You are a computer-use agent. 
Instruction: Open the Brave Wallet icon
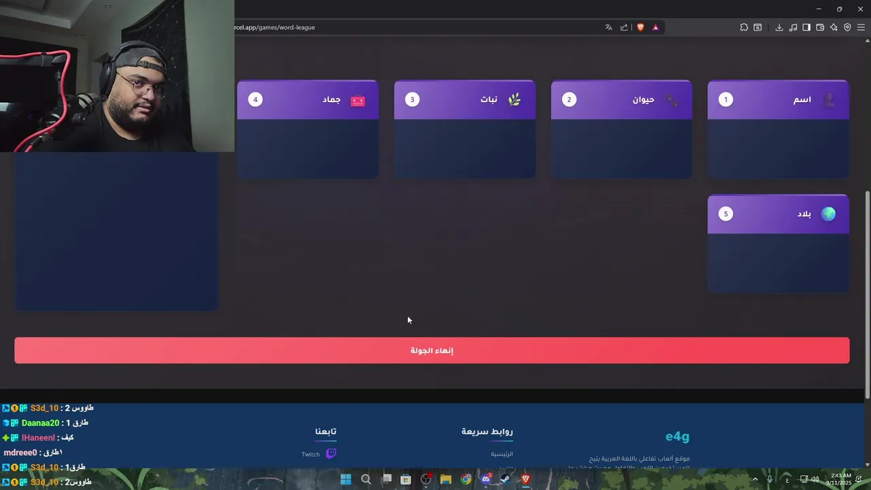pos(820,27)
